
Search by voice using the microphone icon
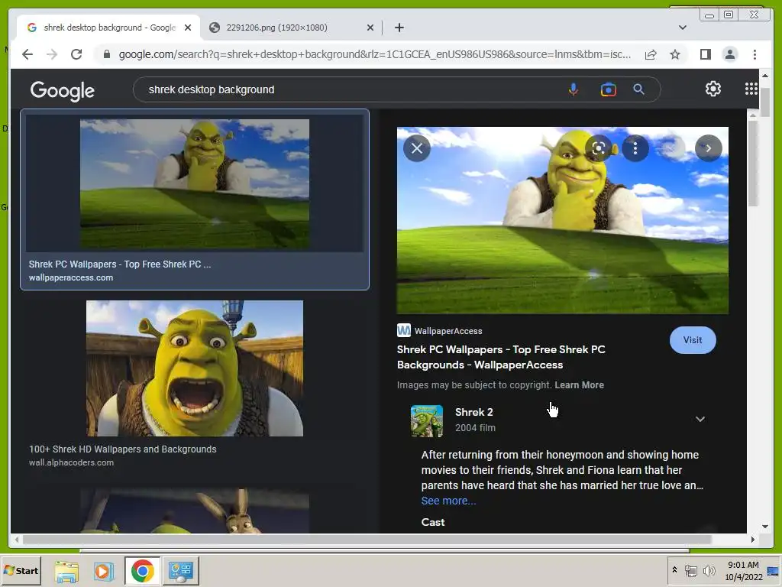[574, 89]
